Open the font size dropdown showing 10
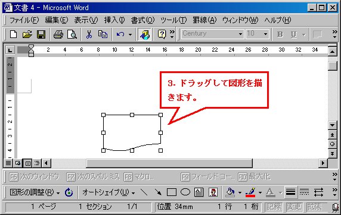Image resolution: width=341 pixels, height=215 pixels. coord(265,34)
